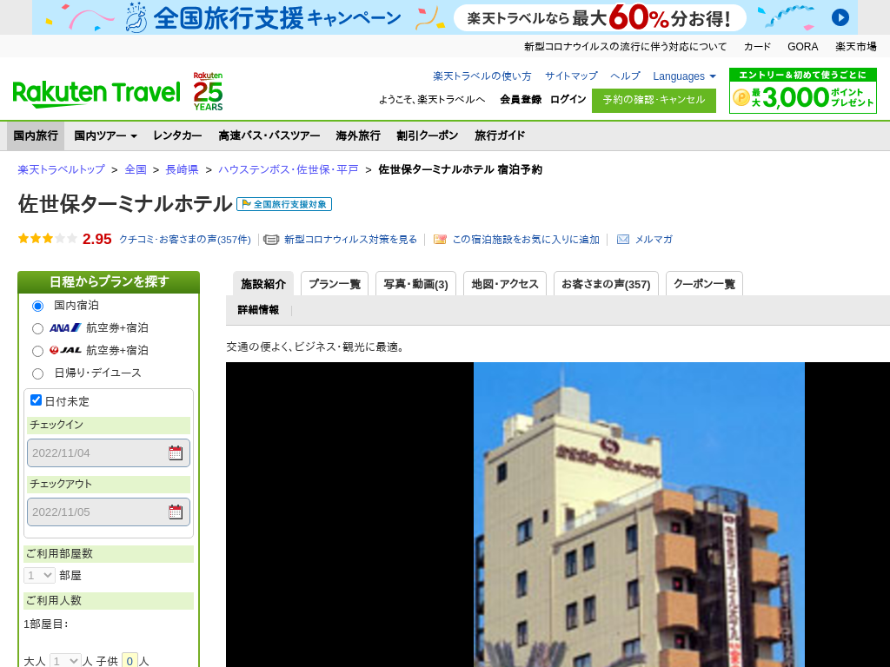Click the JAL logo in search panel
Viewport: 890px width, 667px height.
point(65,351)
